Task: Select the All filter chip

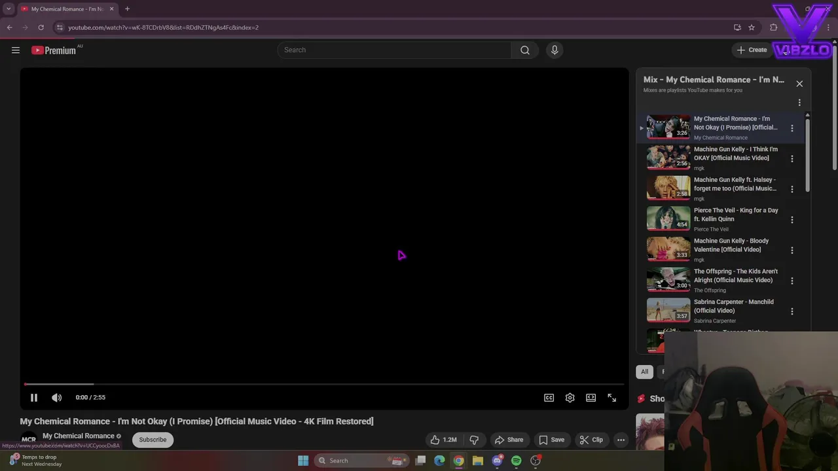Action: 644,372
